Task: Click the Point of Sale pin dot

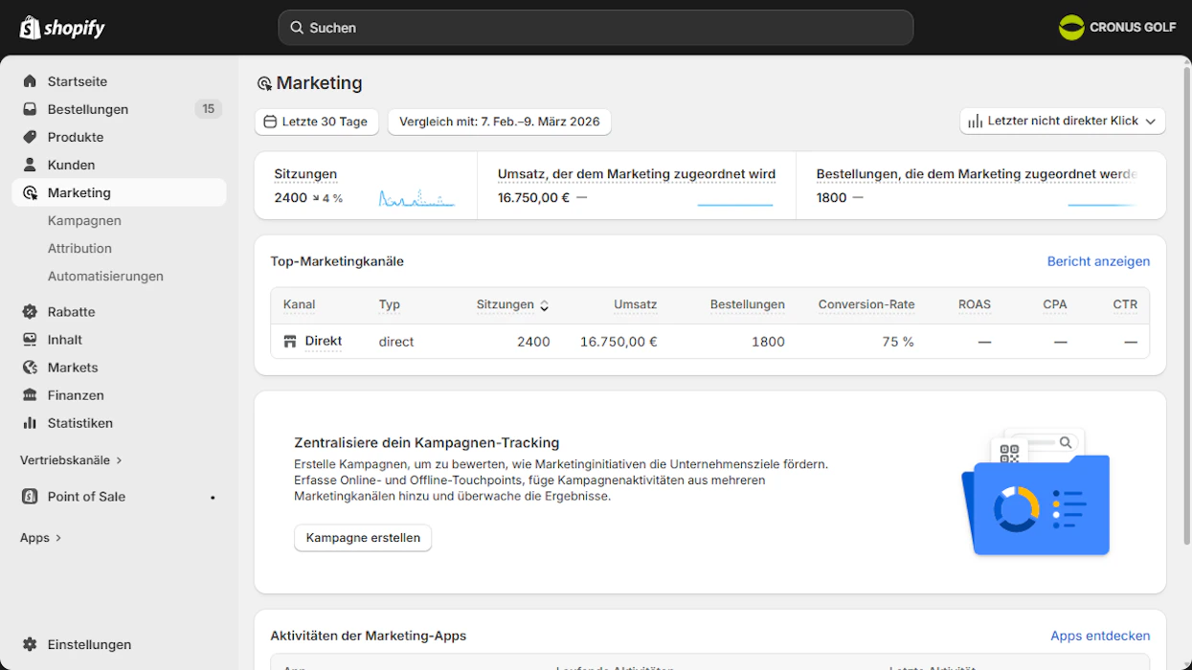Action: [213, 498]
